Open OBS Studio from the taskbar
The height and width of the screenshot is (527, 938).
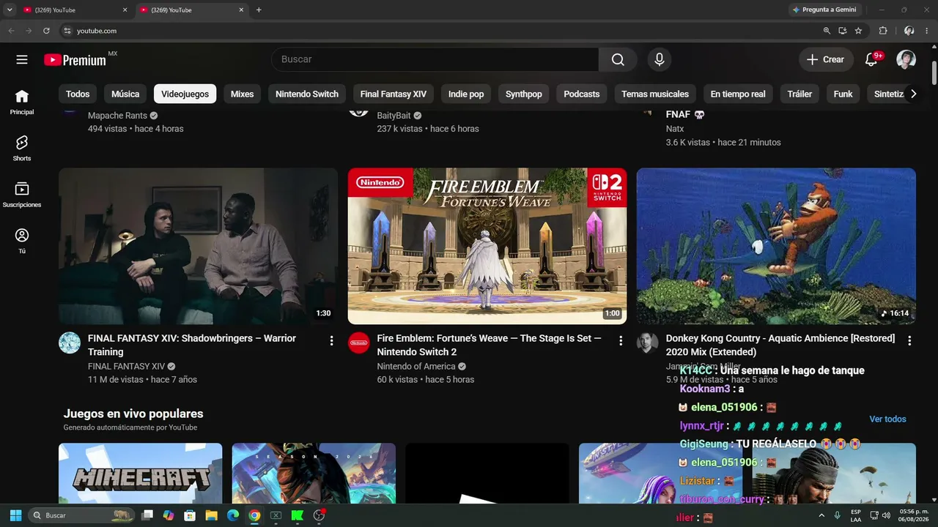click(319, 515)
